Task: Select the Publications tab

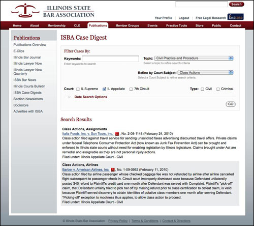Action: pyautogui.click(x=98, y=25)
